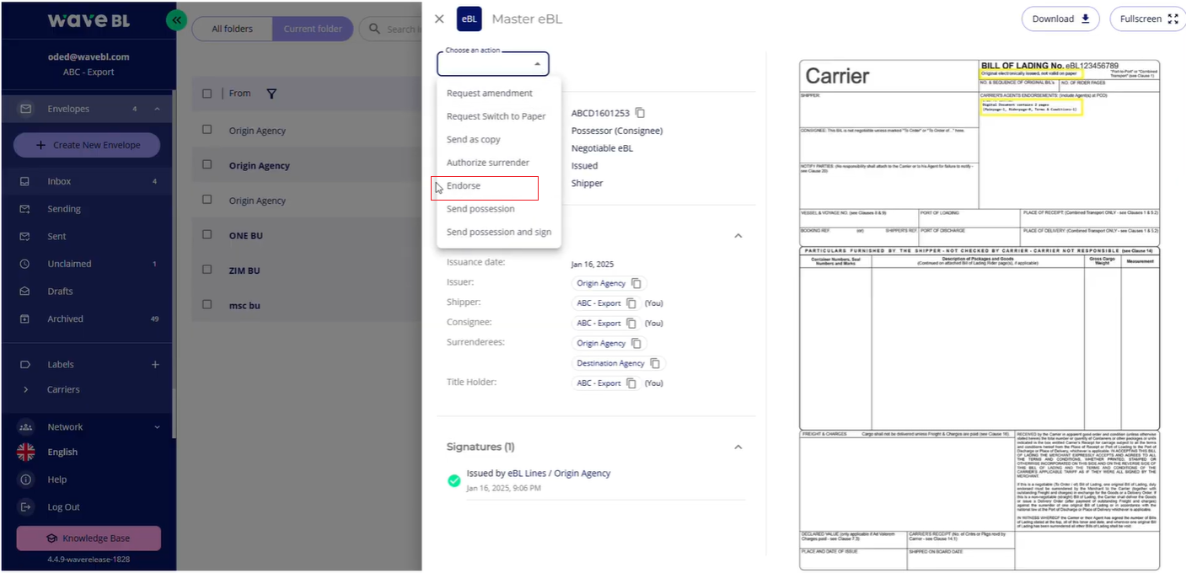Select Send as copy action
Screen dimensions: 1186x573
pyautogui.click(x=498, y=140)
